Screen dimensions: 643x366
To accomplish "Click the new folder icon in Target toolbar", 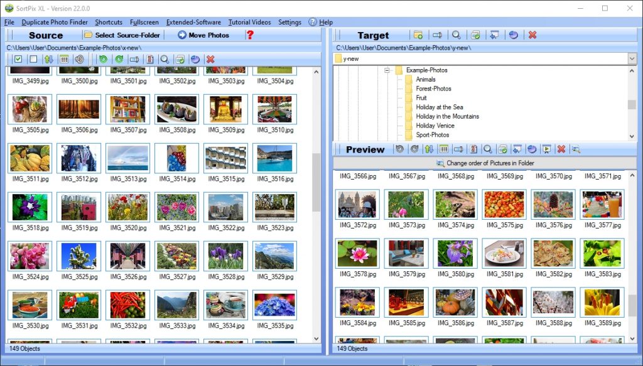I will coord(418,35).
